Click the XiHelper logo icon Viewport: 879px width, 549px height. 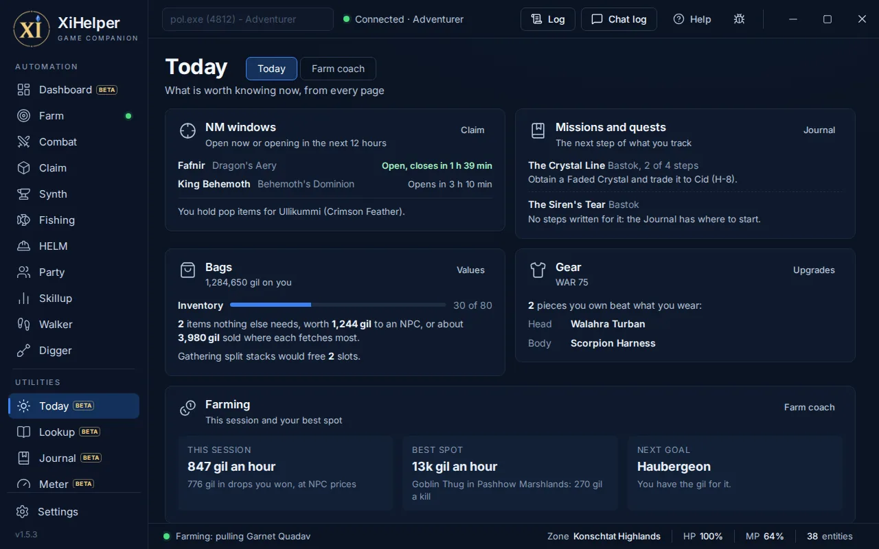pos(32,29)
